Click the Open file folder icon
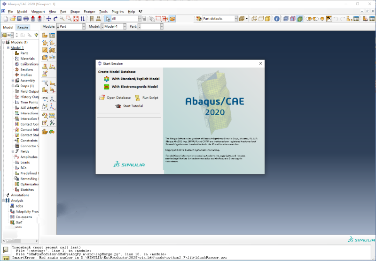The height and width of the screenshot is (261, 376). pyautogui.click(x=13, y=19)
